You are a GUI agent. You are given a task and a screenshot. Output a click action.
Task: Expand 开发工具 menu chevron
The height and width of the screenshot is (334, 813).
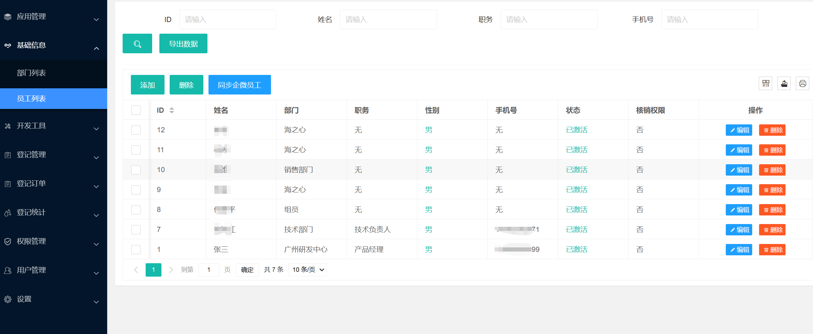[x=97, y=129]
